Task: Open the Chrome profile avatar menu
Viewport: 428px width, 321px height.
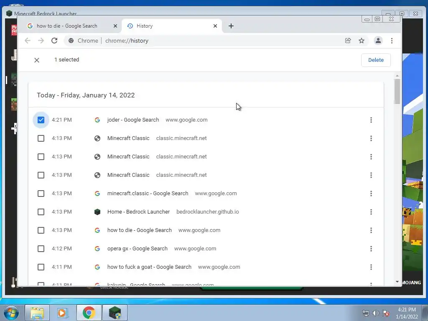Action: 378,41
